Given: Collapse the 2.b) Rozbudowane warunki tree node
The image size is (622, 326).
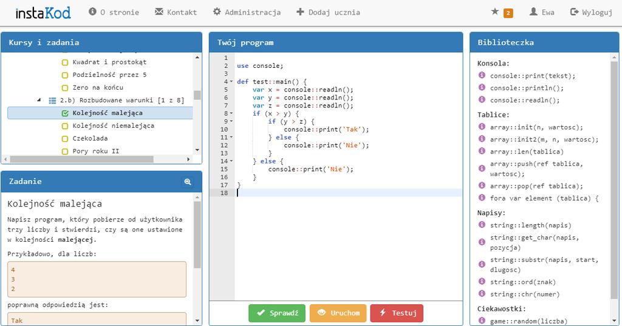Looking at the screenshot, I should [39, 100].
